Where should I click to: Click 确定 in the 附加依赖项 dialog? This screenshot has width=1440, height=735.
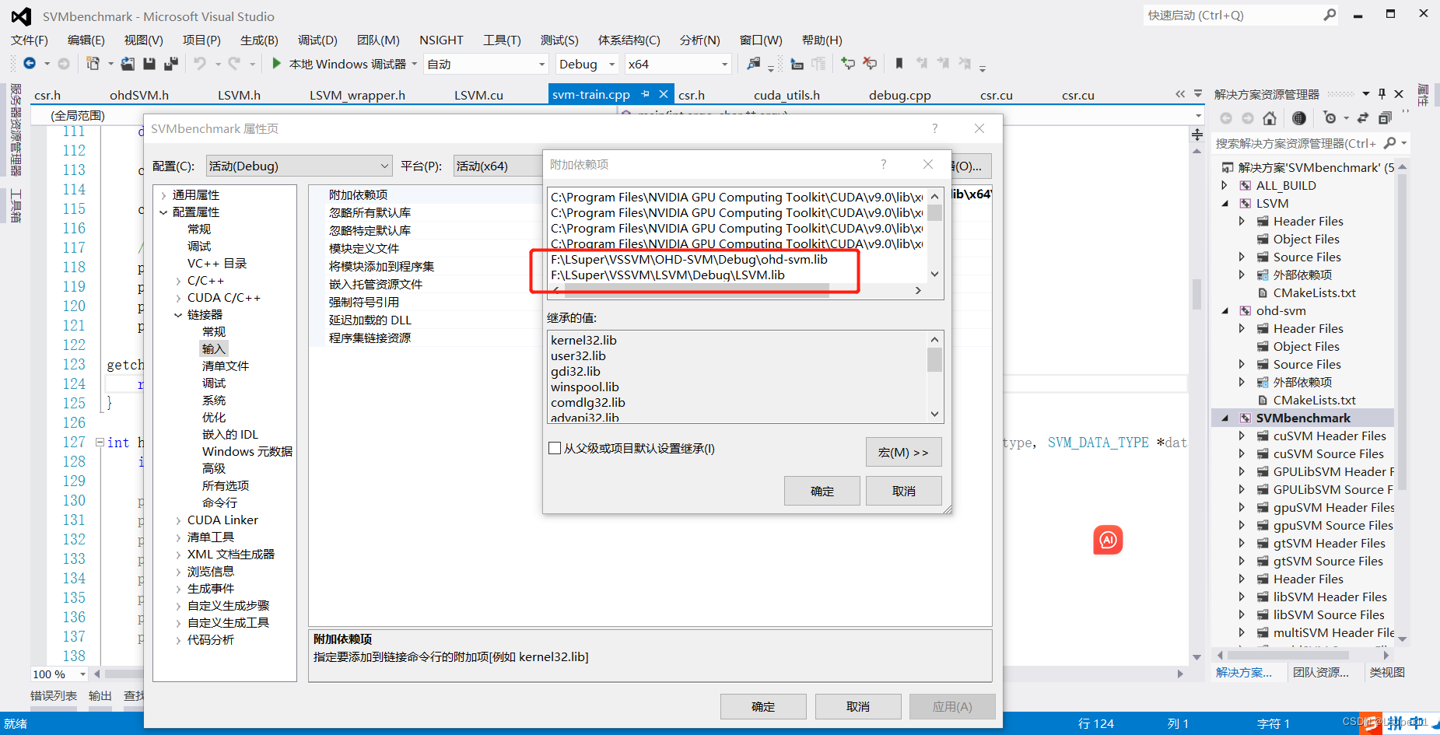click(822, 491)
